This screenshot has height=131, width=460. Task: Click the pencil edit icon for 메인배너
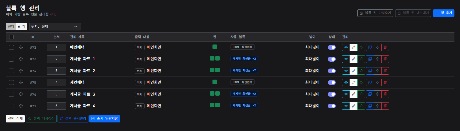point(353,47)
